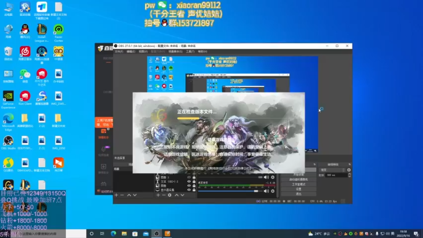This screenshot has height=238, width=423.
Task: Toggle the lock on the 显示器采集 source
Action: click(194, 190)
